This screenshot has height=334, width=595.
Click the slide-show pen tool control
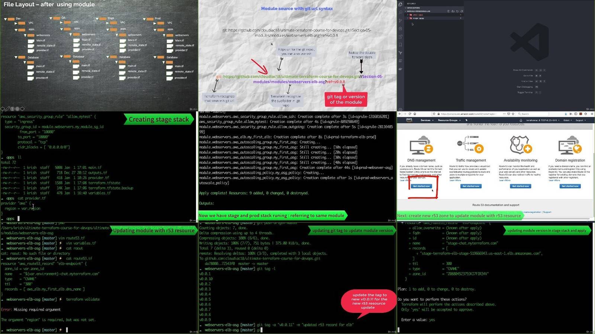click(7, 109)
